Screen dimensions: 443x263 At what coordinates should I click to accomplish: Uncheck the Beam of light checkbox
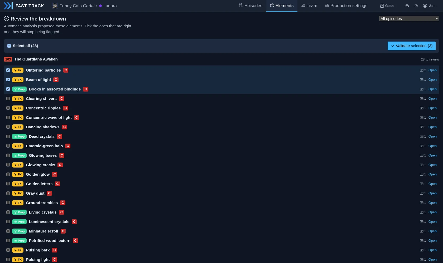tap(8, 80)
